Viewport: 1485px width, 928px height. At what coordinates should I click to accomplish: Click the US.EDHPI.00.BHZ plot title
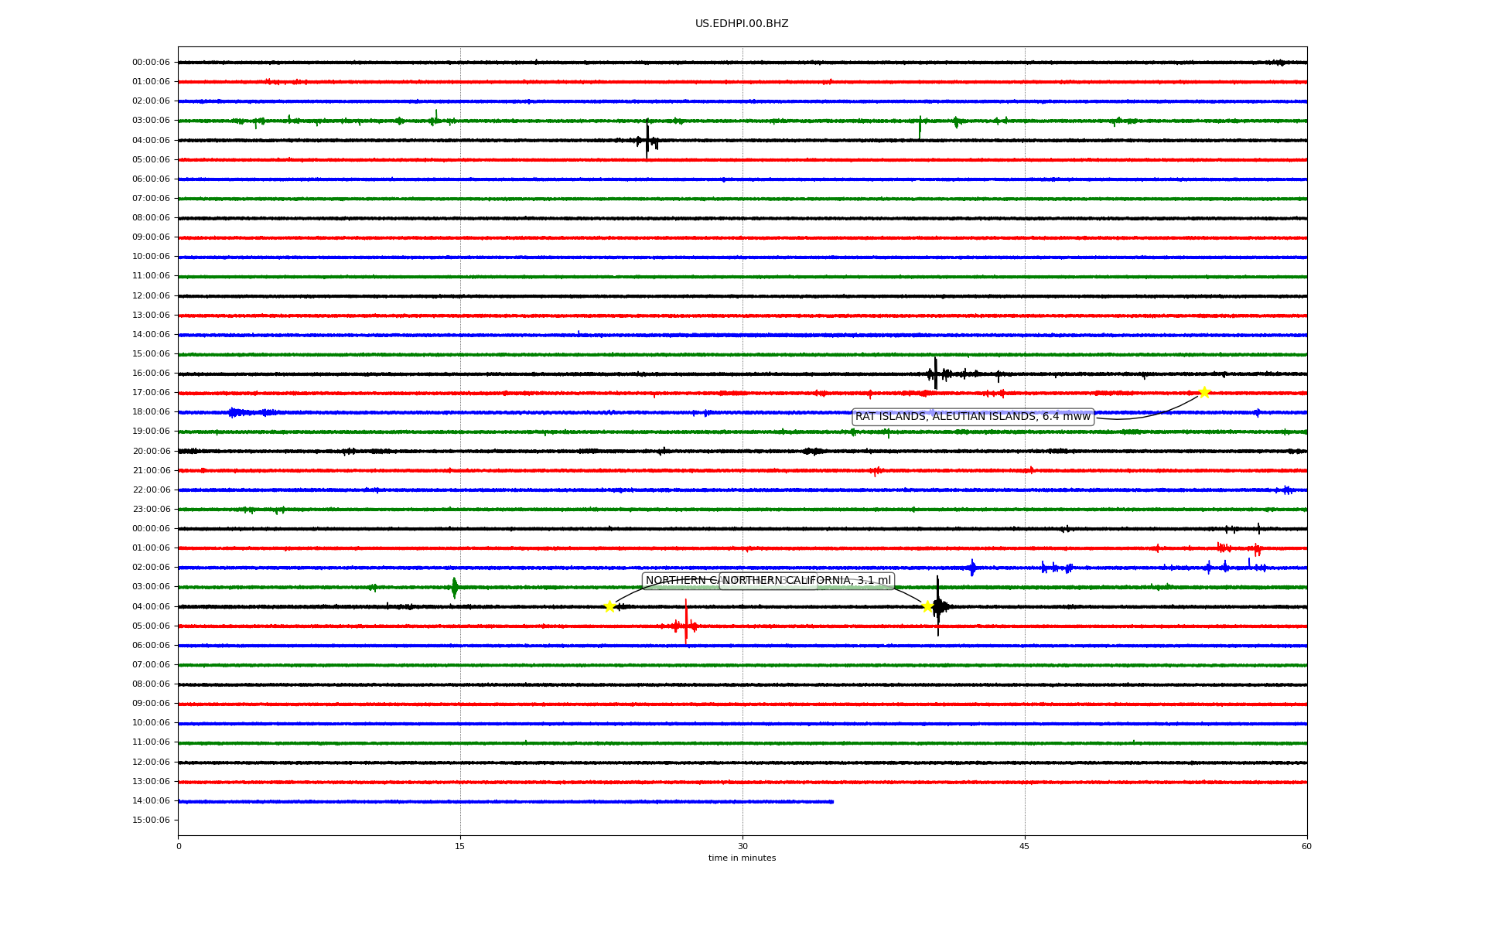(741, 24)
